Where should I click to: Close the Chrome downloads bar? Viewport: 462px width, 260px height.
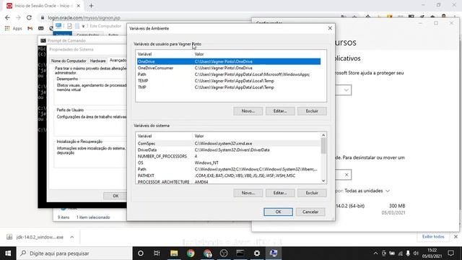point(456,237)
